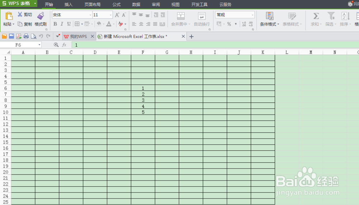Screen dimensions: 359x205
Task: Open the font size dropdown
Action: tap(111, 15)
